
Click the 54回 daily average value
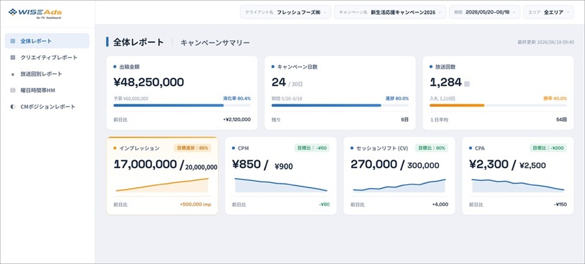coord(562,120)
